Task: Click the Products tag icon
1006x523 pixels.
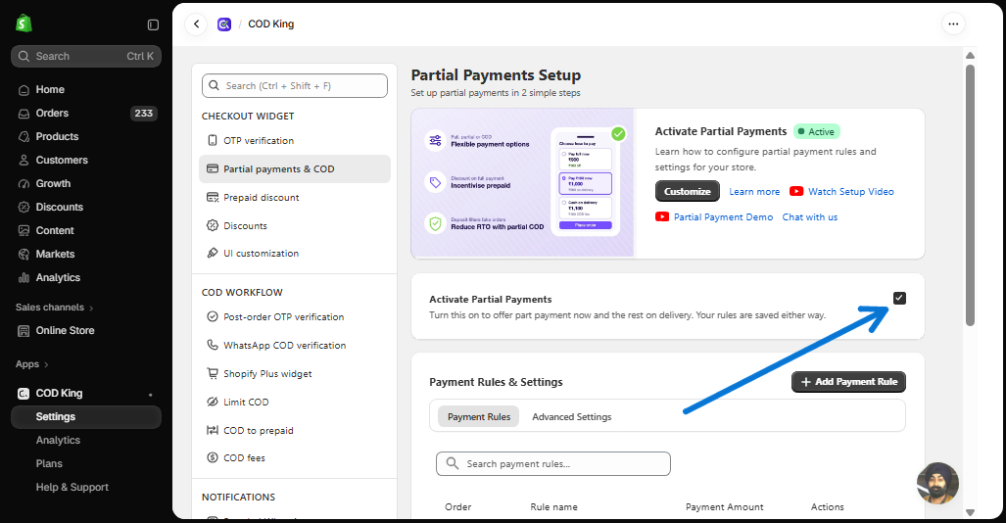Action: pos(24,137)
